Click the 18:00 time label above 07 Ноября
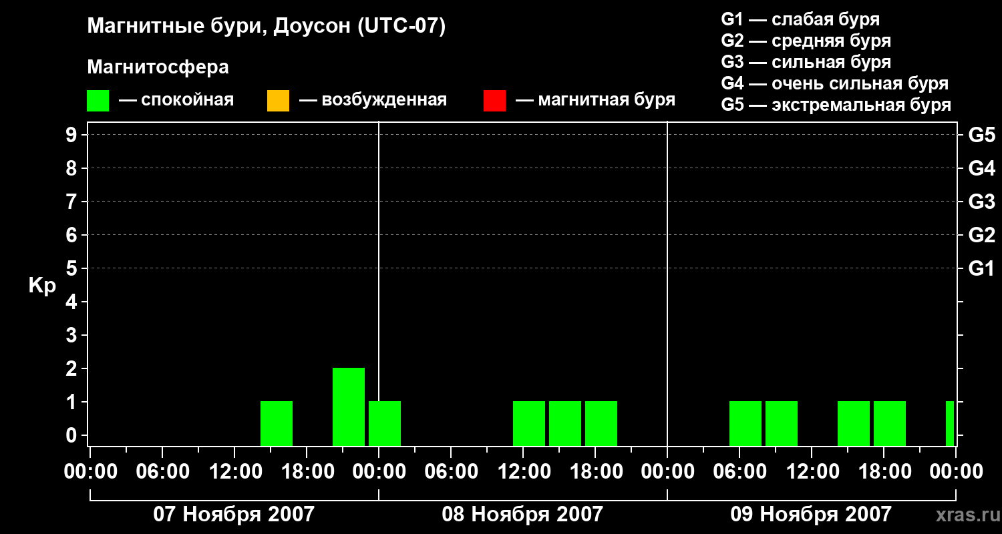Image resolution: width=1002 pixels, height=534 pixels. (x=307, y=472)
